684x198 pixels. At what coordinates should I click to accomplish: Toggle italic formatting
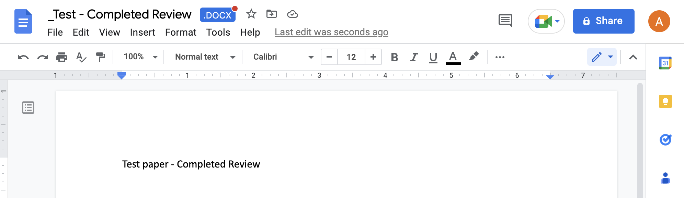click(414, 57)
